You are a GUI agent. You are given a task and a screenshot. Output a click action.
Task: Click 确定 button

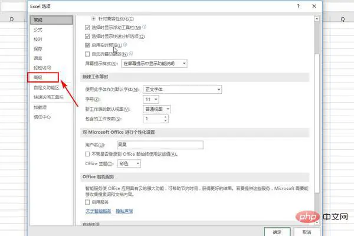pos(277,232)
